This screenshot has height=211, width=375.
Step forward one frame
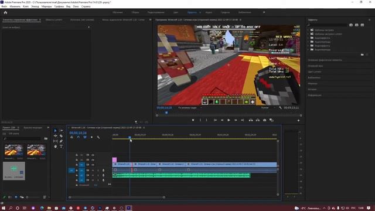pos(236,120)
